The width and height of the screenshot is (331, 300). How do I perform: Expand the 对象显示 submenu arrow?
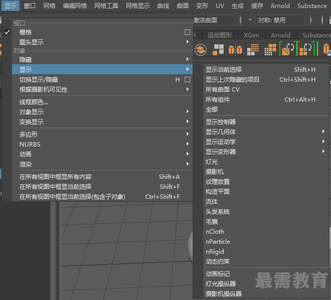coord(187,112)
